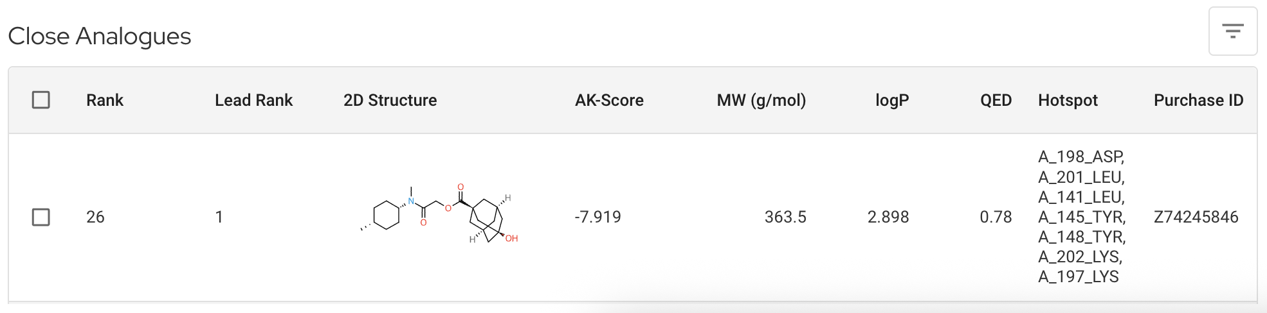Open the filter options icon
Image resolution: width=1267 pixels, height=313 pixels.
pos(1232,31)
